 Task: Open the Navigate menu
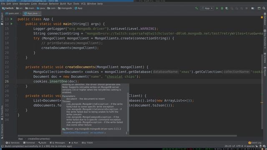tap(24, 4)
